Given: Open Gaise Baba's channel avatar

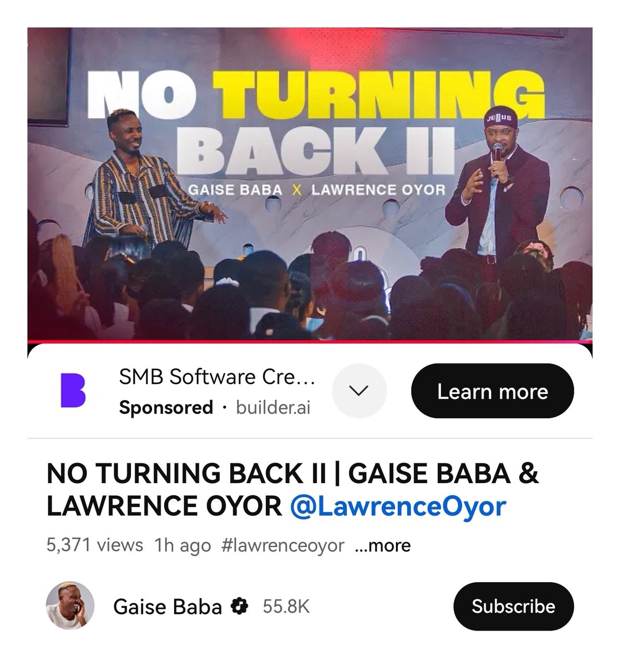Looking at the screenshot, I should [70, 606].
